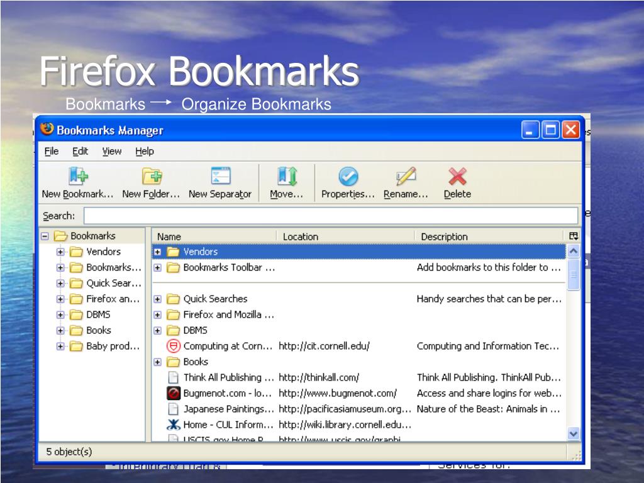
Task: Open the View menu
Action: 112,151
